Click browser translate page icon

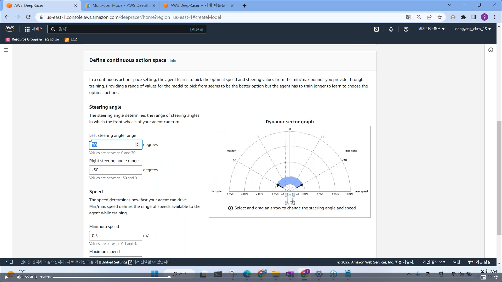click(x=408, y=17)
